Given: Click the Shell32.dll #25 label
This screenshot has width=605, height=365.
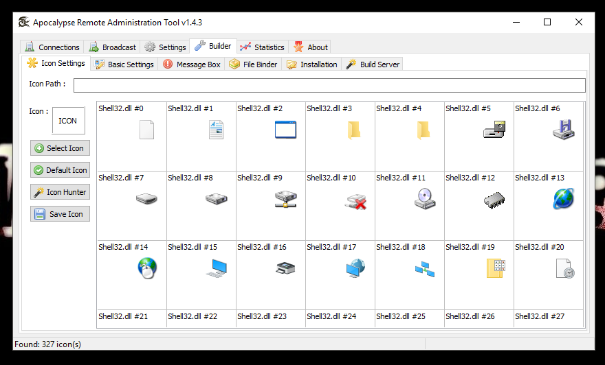Looking at the screenshot, I should (x=401, y=316).
